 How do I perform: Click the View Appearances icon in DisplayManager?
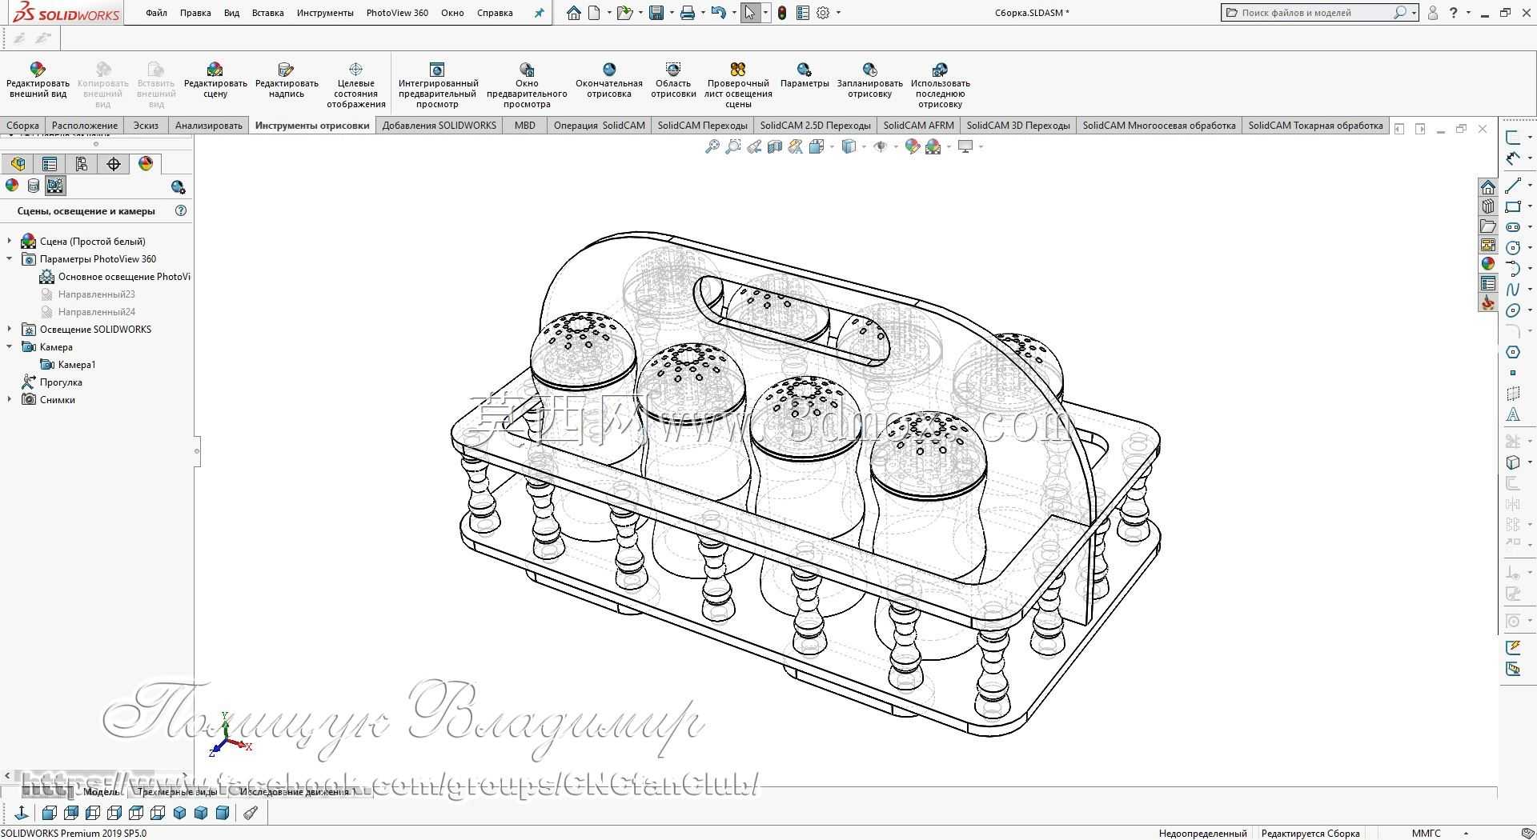point(12,186)
